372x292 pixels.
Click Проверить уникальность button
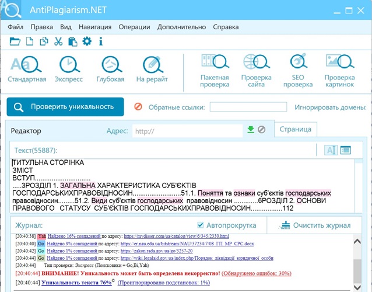[x=65, y=107]
